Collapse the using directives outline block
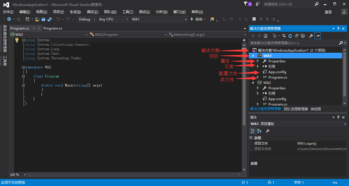Viewport: 349px width, 186px height. (x=23, y=40)
